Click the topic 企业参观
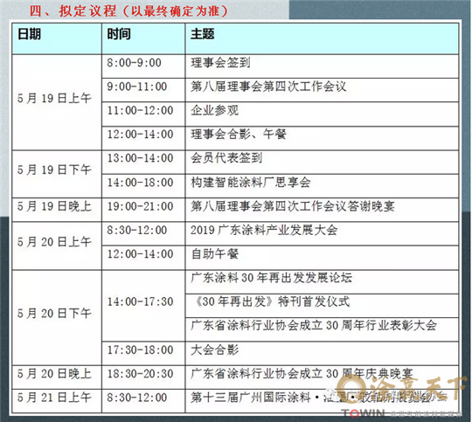This screenshot has width=472, height=422. coord(215,110)
